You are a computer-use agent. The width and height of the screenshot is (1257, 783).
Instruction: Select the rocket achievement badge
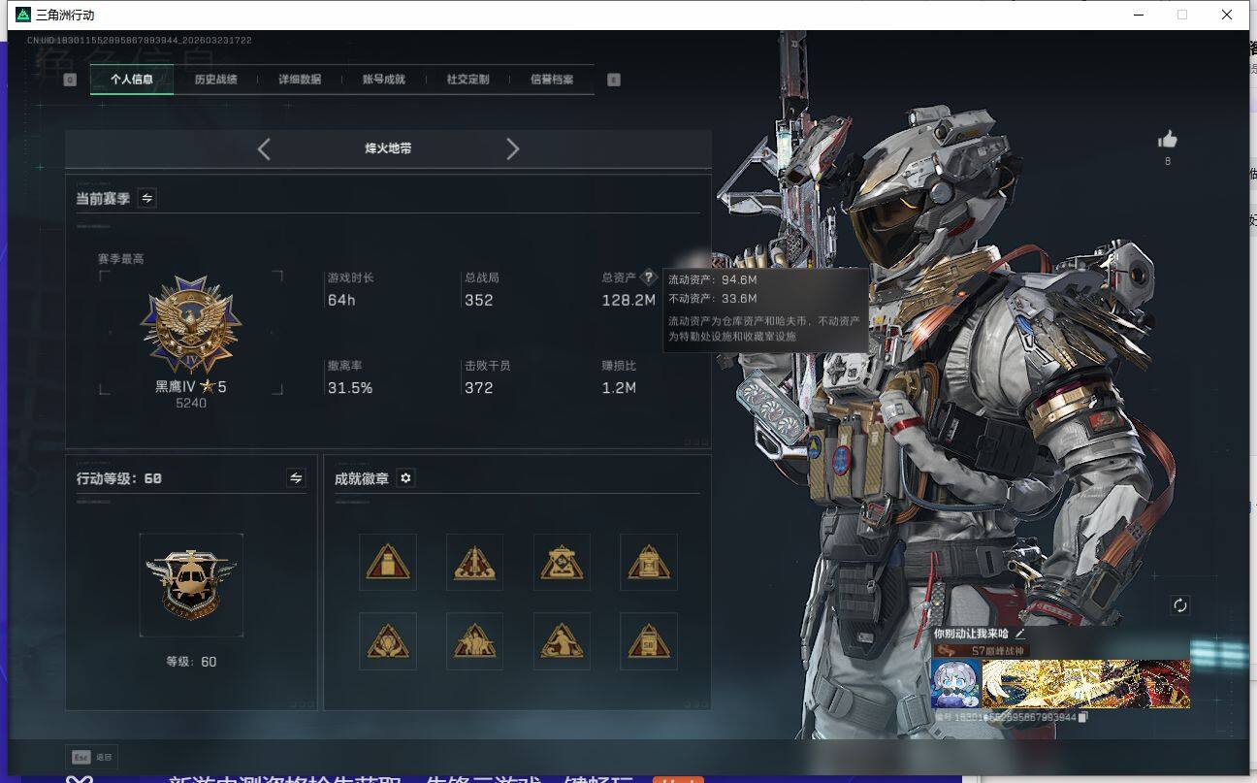click(474, 562)
